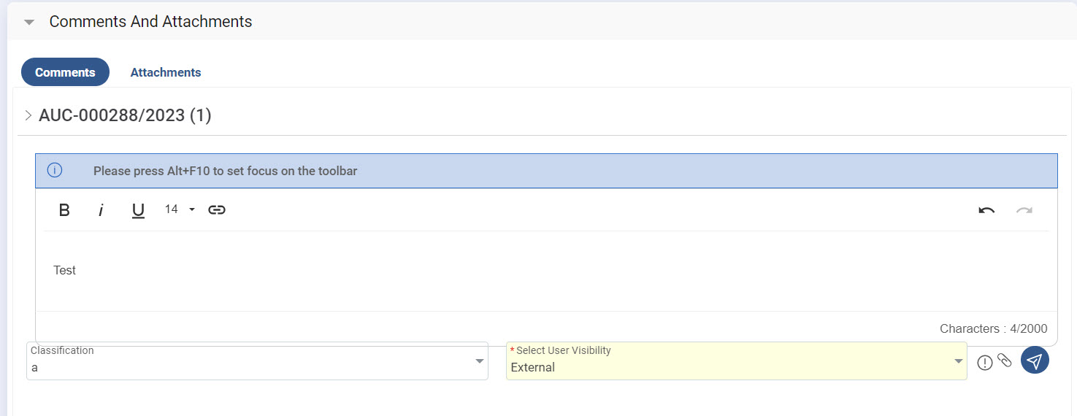
Task: Click the paperclip attachment icon
Action: (1005, 361)
